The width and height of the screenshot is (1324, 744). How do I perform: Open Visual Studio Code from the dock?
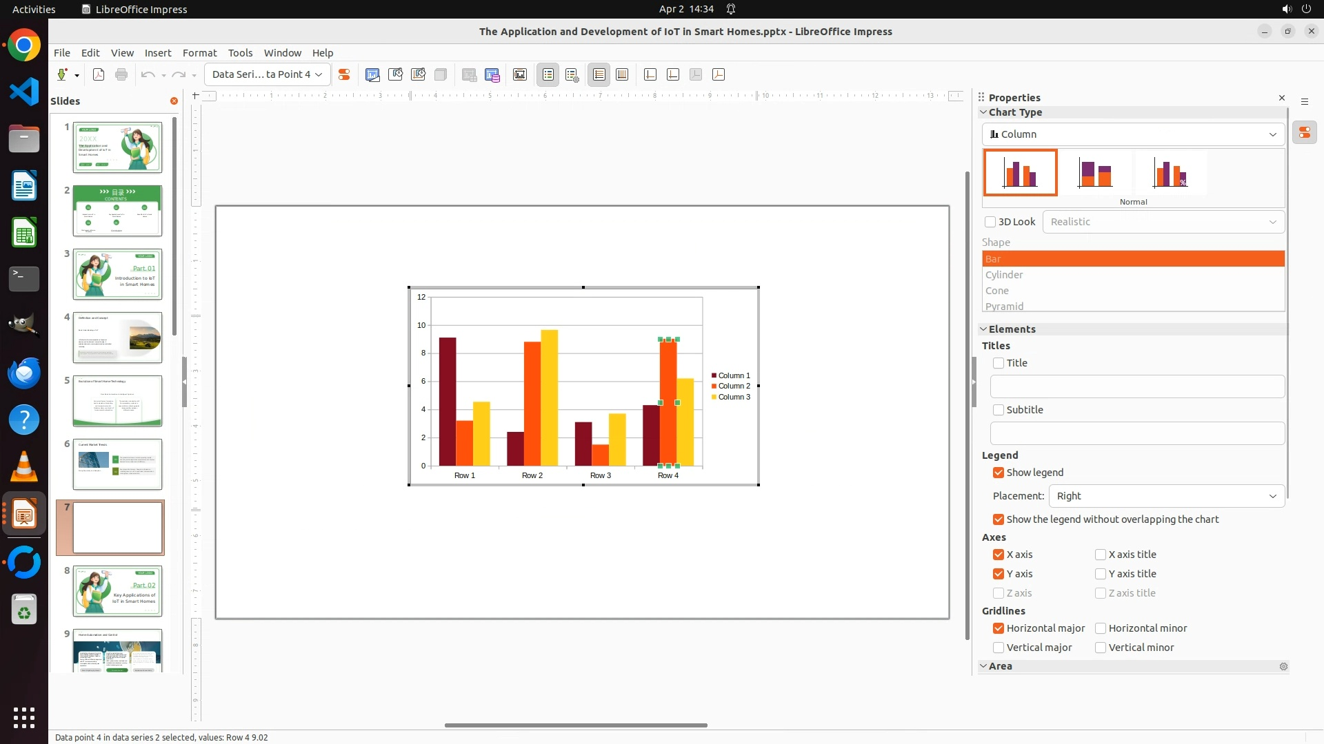24,92
